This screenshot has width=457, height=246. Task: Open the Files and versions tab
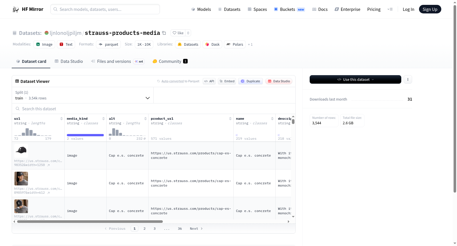click(117, 61)
